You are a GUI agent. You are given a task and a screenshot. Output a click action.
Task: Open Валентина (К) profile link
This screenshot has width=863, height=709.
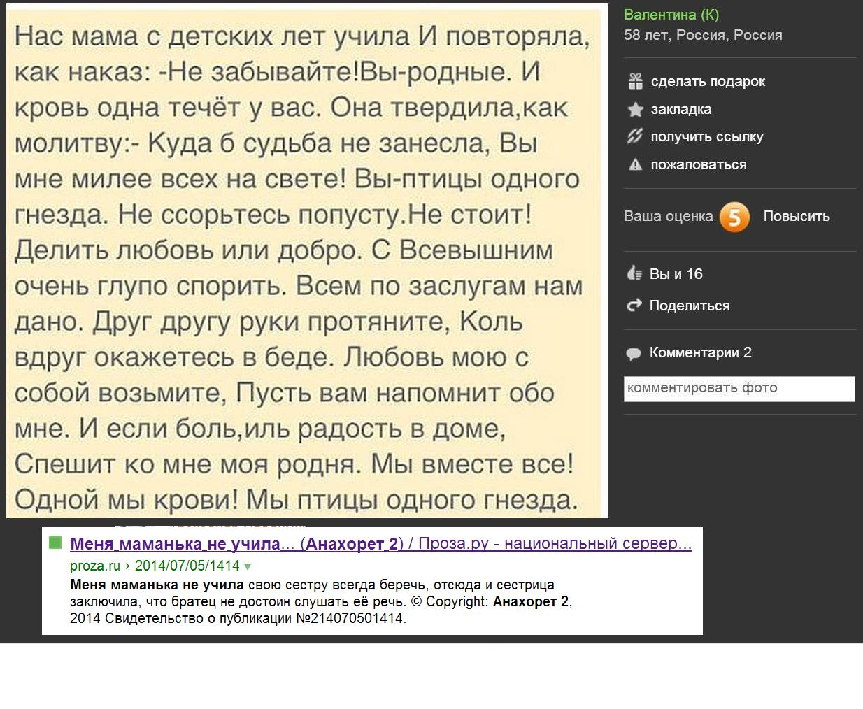(671, 15)
